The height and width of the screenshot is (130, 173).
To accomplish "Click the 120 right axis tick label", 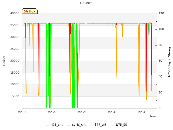I will 161,13.
